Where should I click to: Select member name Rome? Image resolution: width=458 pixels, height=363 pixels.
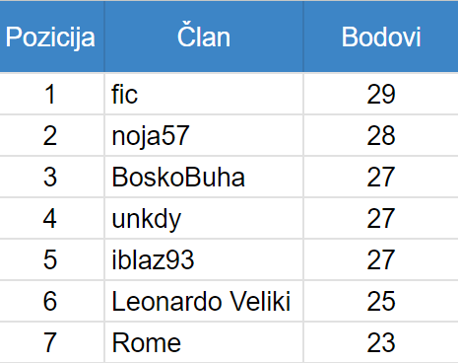pyautogui.click(x=147, y=342)
